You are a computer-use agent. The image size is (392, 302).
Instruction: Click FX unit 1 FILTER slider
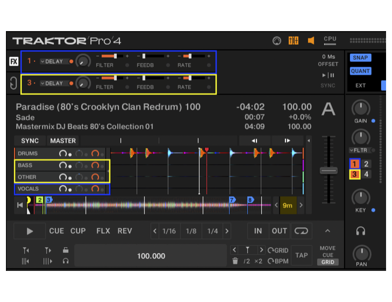pyautogui.click(x=112, y=56)
